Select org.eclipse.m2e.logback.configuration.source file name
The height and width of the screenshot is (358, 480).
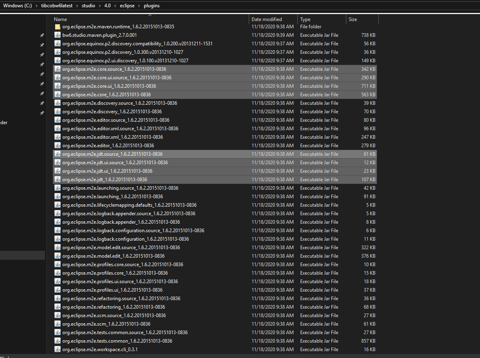click(x=133, y=231)
